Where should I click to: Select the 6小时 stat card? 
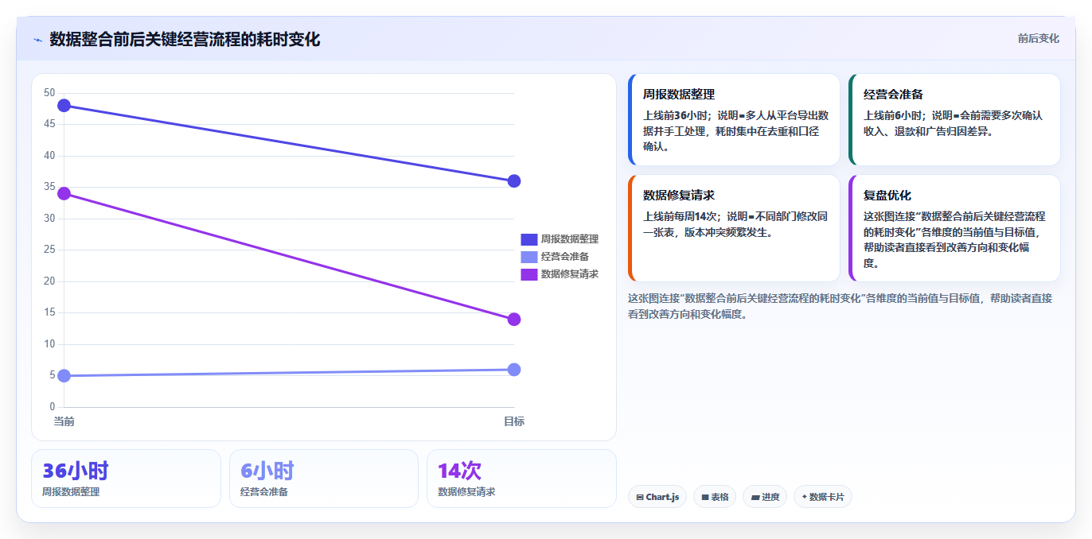tap(324, 479)
